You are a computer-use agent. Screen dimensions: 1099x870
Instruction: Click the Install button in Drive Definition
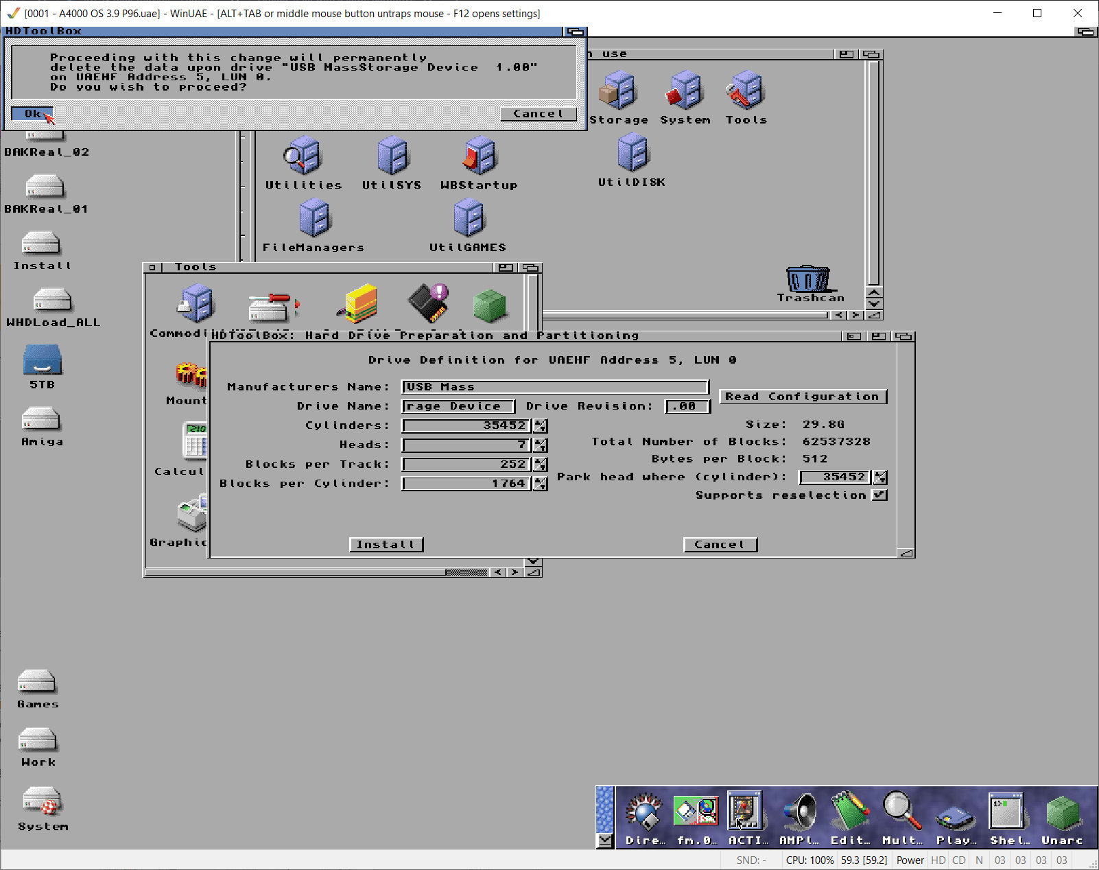tap(386, 545)
